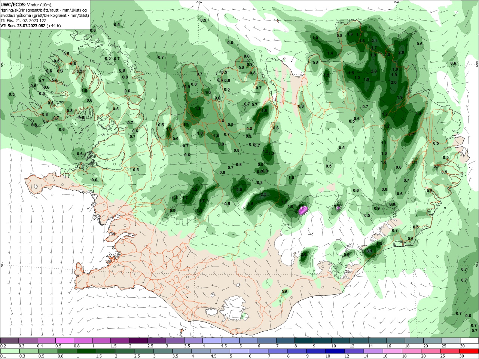The height and width of the screenshot is (359, 479).
Task: Select the 2.5 precipitation value on the map
Action: coord(263,195)
